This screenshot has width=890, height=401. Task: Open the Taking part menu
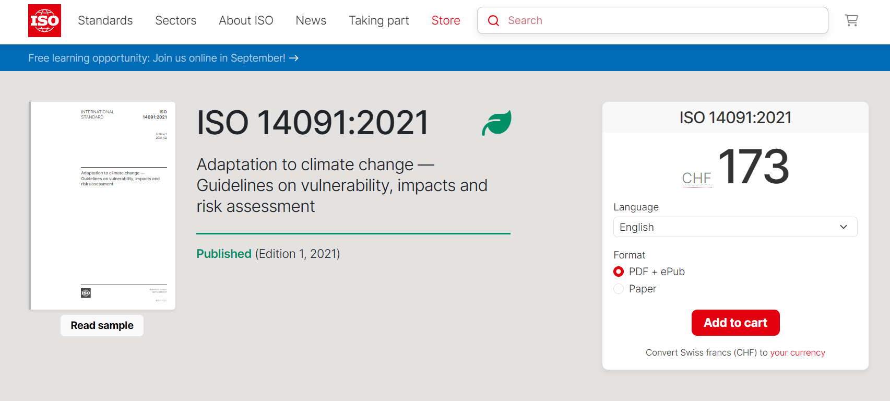tap(379, 20)
